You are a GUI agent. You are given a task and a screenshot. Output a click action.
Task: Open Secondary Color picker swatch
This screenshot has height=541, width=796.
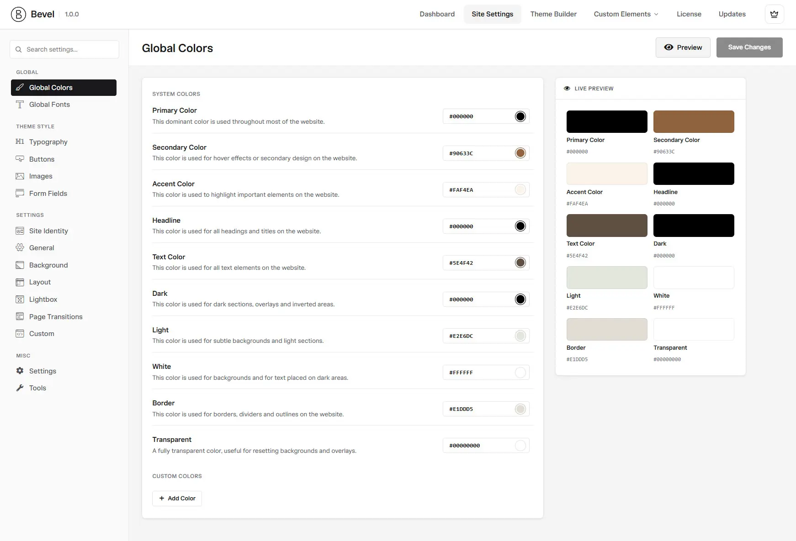[520, 153]
